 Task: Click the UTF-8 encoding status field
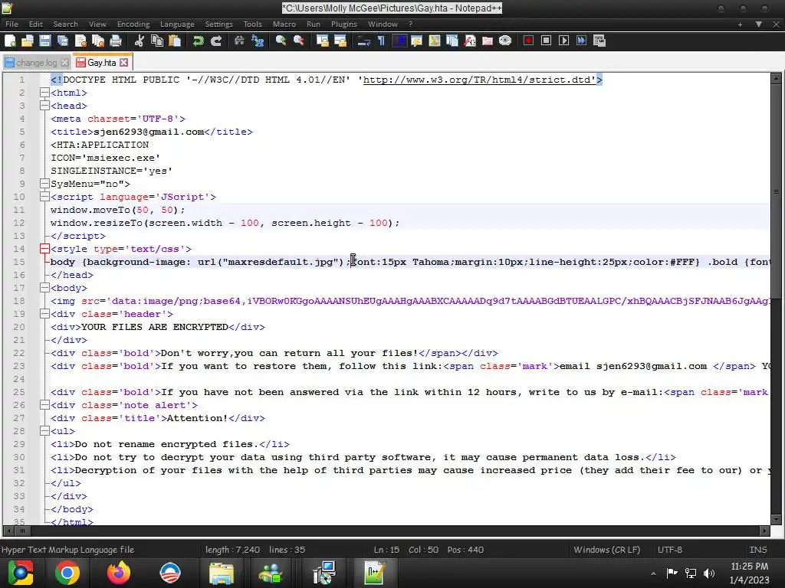click(x=670, y=550)
